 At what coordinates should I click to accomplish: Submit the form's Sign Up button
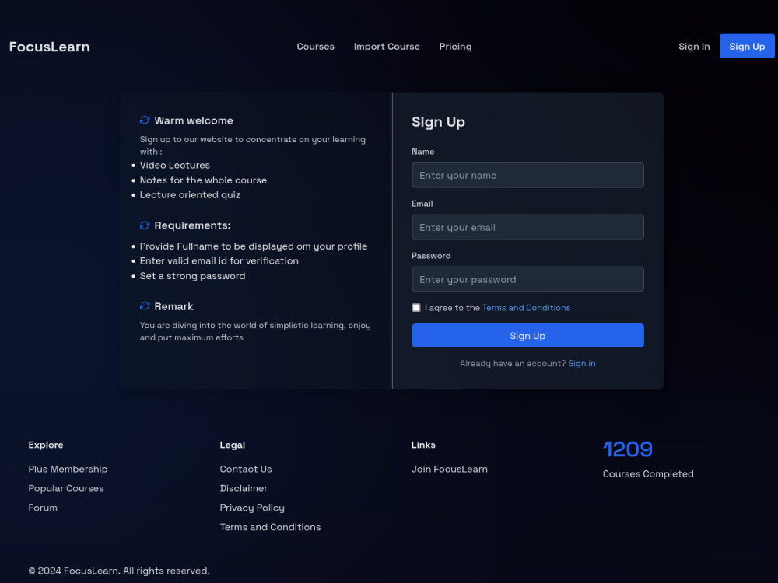point(527,336)
